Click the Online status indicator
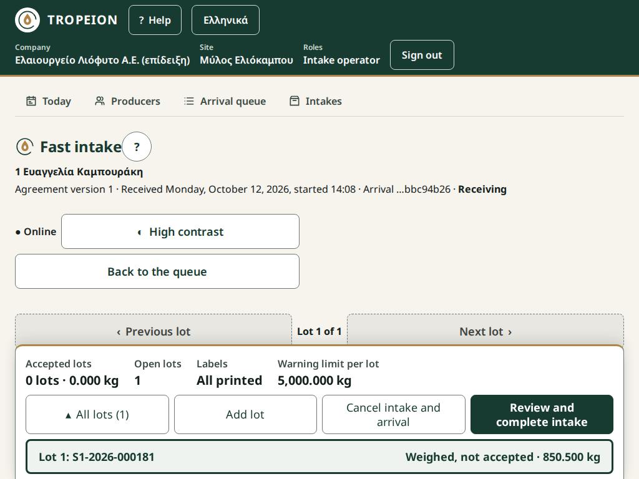 [x=36, y=231]
